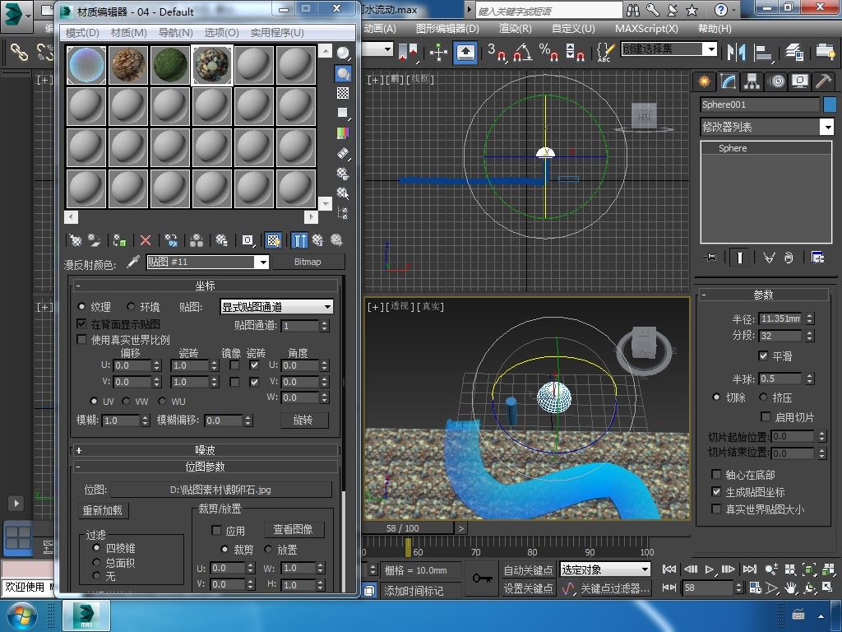The image size is (842, 632).
Task: Click the Go Forward to Sibling icon
Action: (336, 240)
